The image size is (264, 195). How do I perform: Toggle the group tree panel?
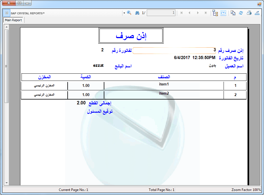pyautogui.click(x=215, y=13)
